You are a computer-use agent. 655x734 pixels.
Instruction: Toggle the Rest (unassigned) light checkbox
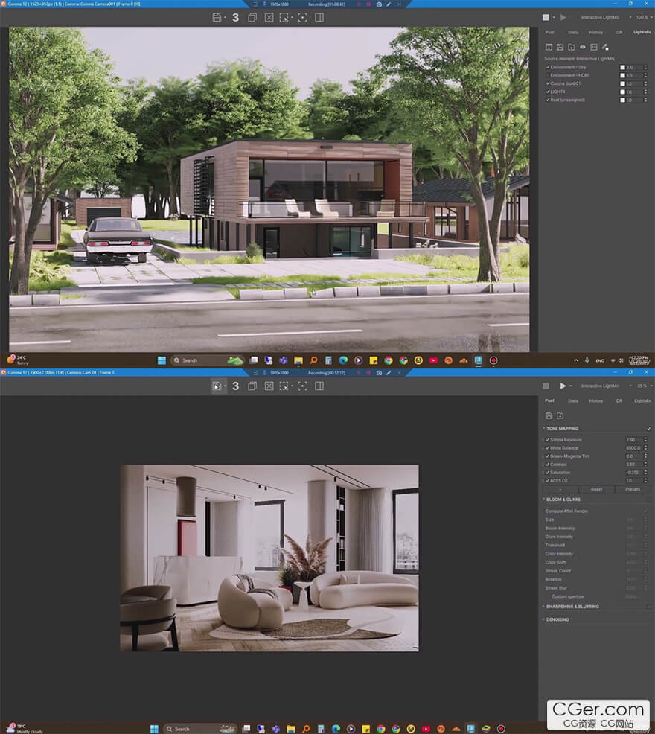click(548, 100)
